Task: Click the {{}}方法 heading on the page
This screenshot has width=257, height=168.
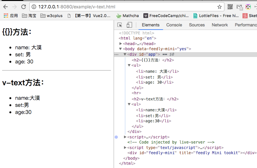Action: tap(17, 32)
